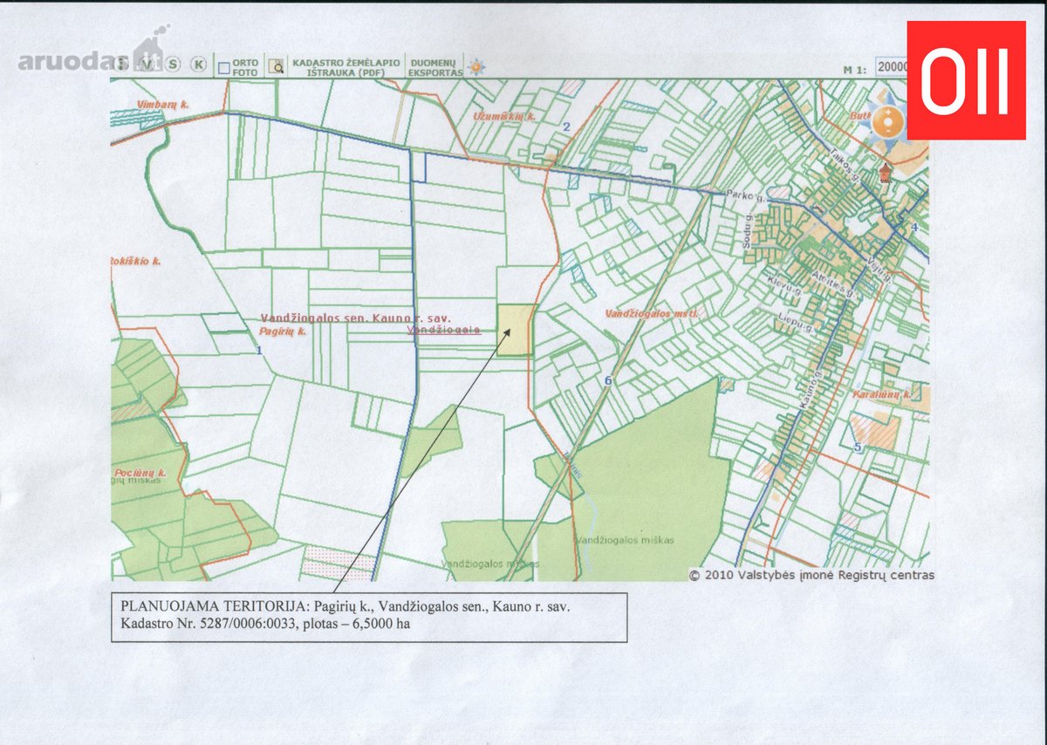The height and width of the screenshot is (745, 1047).
Task: Click the underlined Vandžiogala link on map
Action: click(443, 330)
